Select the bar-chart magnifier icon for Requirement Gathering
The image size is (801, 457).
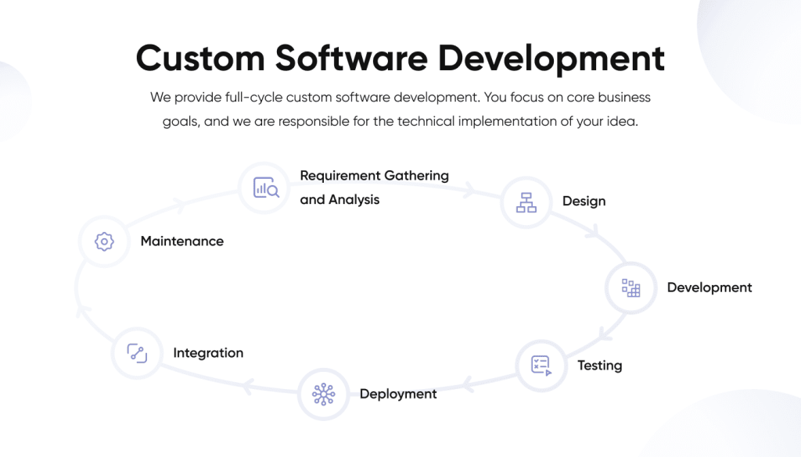pos(264,187)
